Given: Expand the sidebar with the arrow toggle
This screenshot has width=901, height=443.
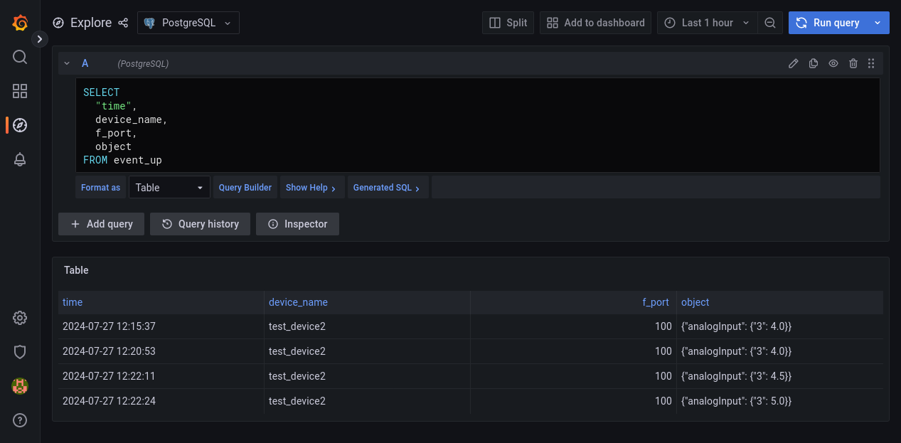Looking at the screenshot, I should pyautogui.click(x=40, y=39).
